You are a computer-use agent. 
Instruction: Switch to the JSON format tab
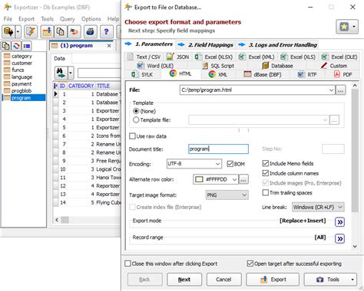[178, 57]
